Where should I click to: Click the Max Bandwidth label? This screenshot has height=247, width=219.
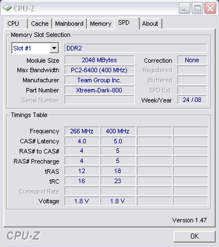[x=38, y=70]
